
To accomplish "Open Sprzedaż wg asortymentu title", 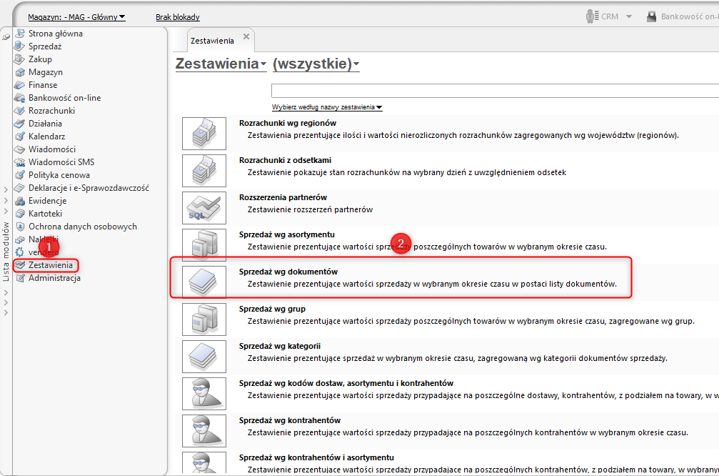I will coord(286,234).
